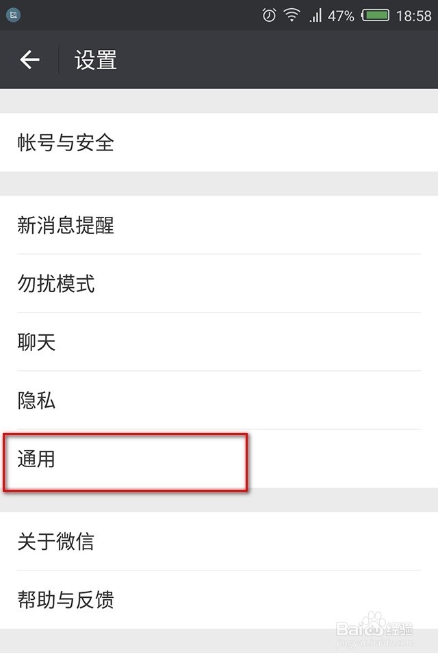Open 勿扰模式 (Do Not Disturb) settings
The width and height of the screenshot is (438, 658).
(57, 284)
